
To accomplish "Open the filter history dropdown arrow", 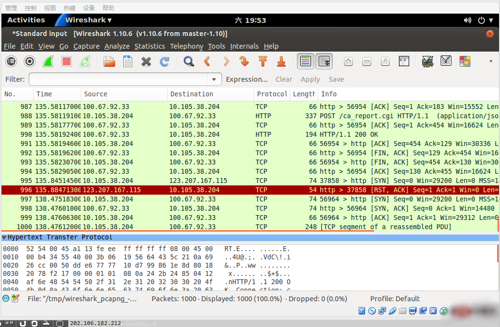I will click(x=214, y=79).
